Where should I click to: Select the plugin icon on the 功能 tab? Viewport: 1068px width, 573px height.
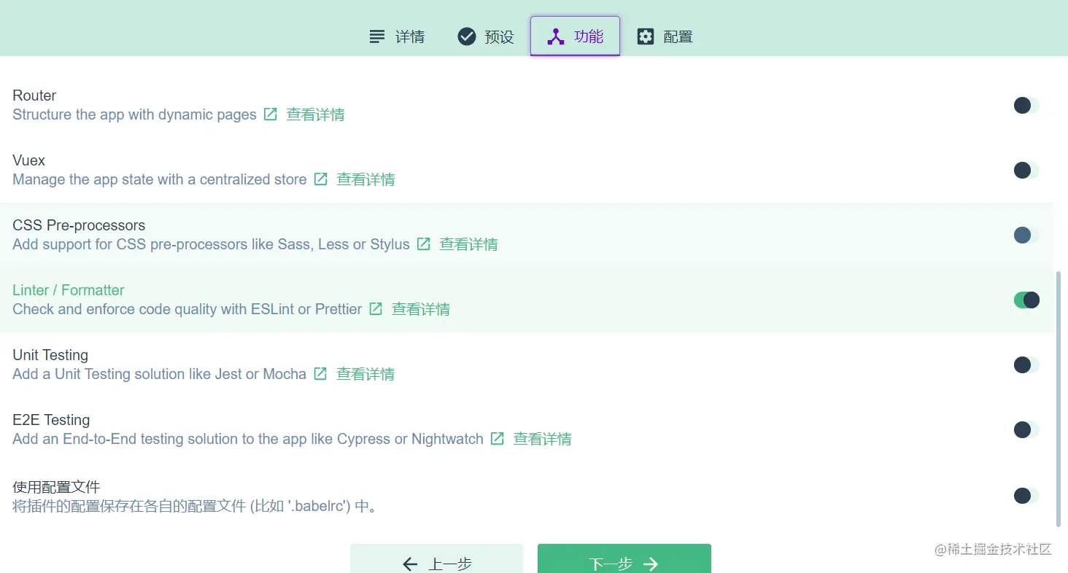pos(556,36)
